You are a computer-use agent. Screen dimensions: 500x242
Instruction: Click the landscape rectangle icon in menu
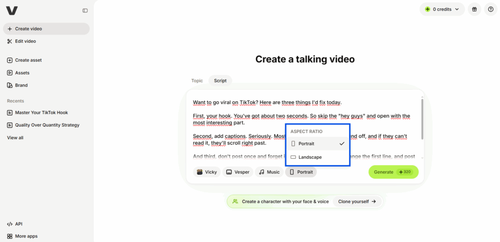pos(293,157)
